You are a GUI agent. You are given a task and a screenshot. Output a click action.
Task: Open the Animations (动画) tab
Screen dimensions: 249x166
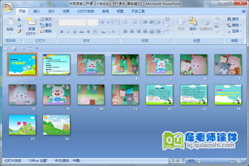point(66,11)
